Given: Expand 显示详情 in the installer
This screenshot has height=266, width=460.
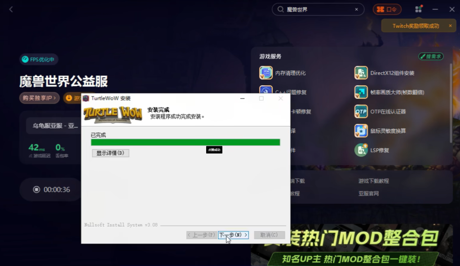Looking at the screenshot, I should coord(110,153).
